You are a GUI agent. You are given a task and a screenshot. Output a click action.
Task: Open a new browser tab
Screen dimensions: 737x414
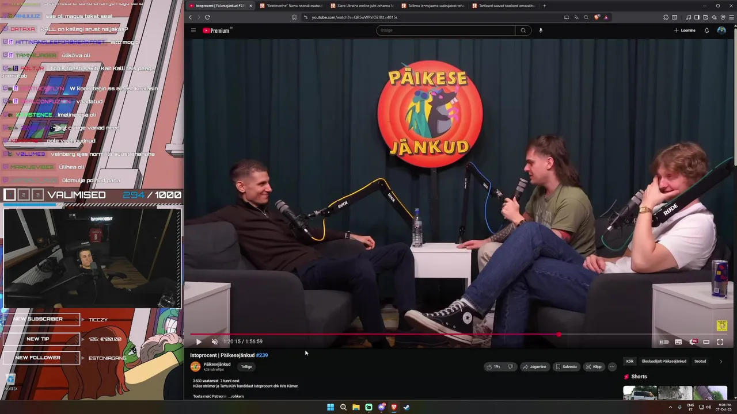coord(544,6)
